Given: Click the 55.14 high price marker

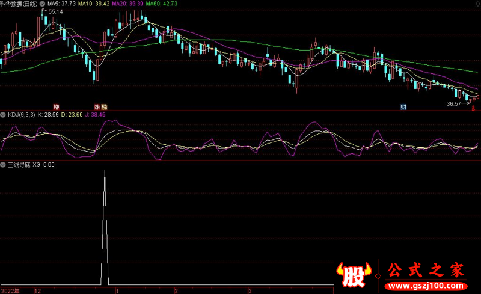Looking at the screenshot, I should click(x=55, y=11).
